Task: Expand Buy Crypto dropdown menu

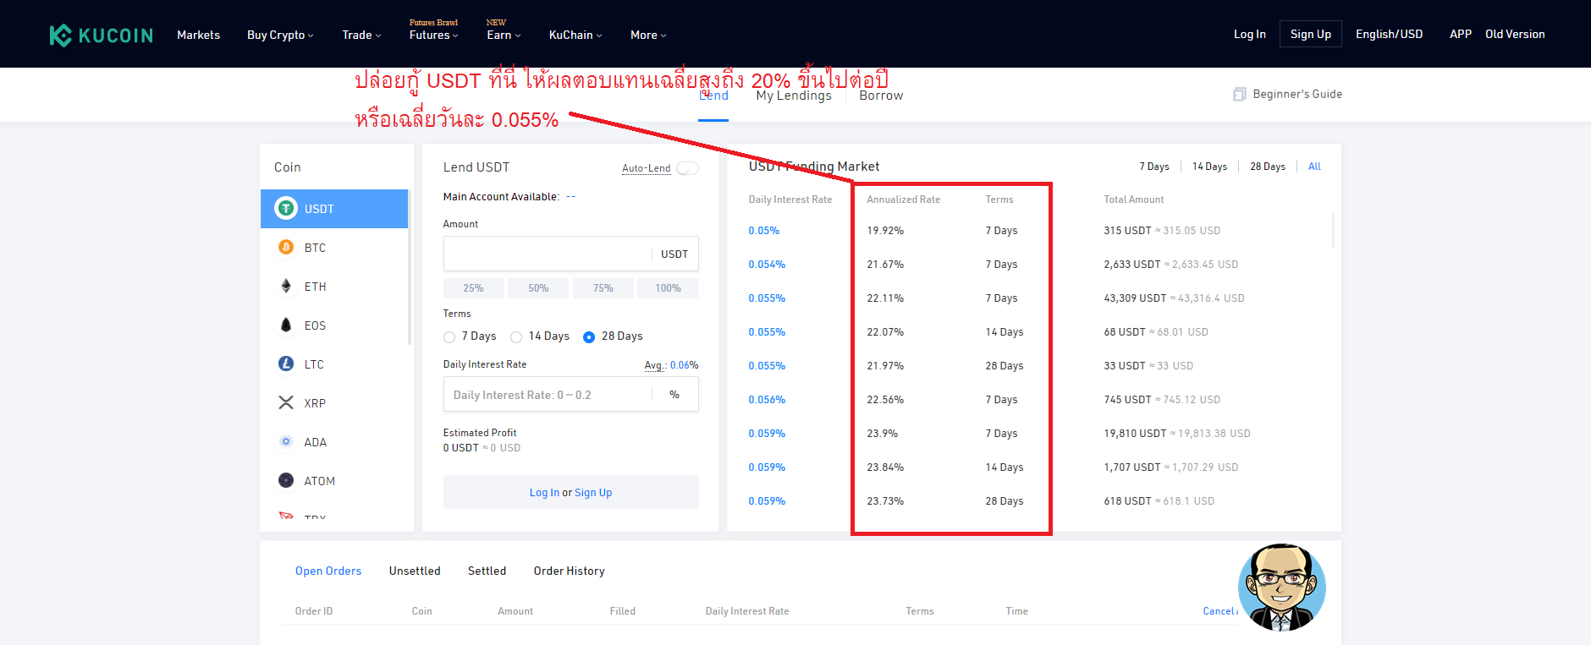Action: 280,35
